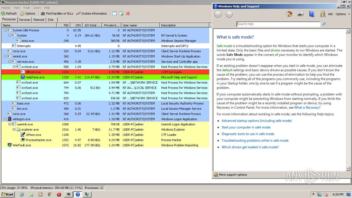Click the Ask icon in Help
The image size is (352, 198).
pos(323,14)
